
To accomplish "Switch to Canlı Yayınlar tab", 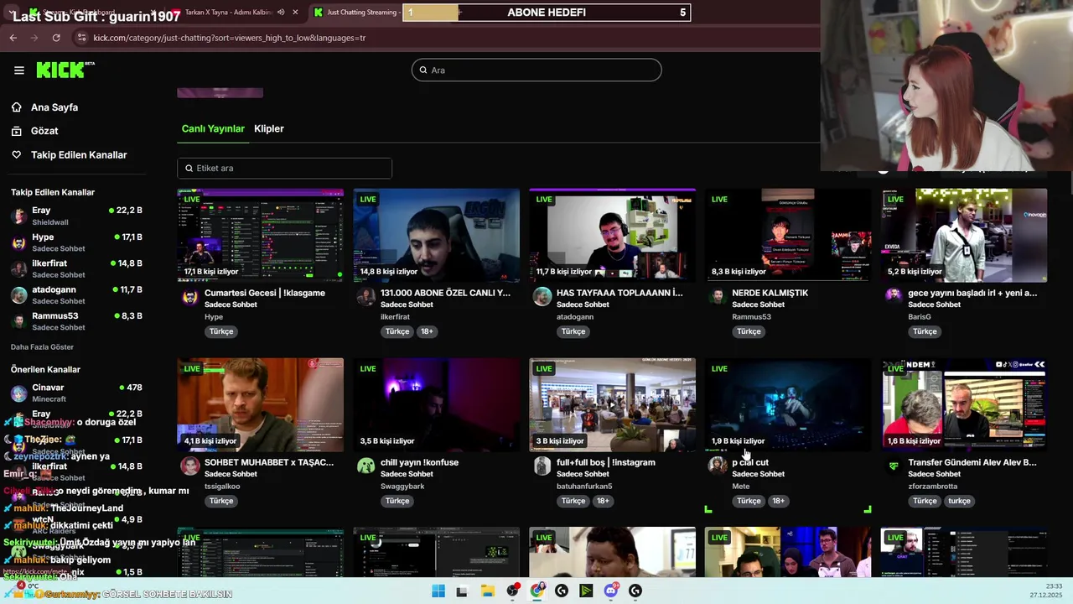I will tap(213, 129).
